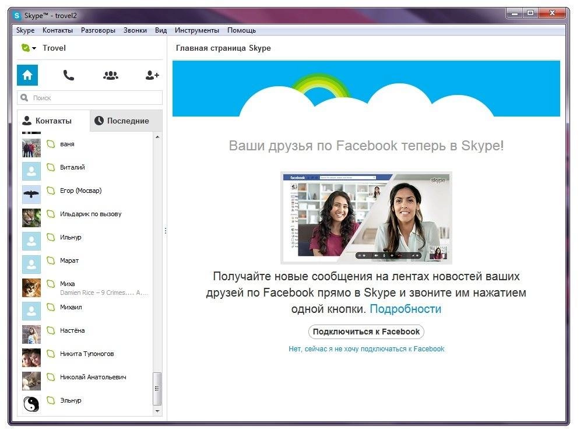Click status icon next to Эльнур

[x=51, y=400]
